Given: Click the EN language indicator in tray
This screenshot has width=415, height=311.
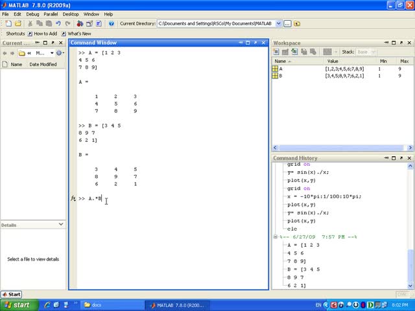Looking at the screenshot, I should [318, 305].
